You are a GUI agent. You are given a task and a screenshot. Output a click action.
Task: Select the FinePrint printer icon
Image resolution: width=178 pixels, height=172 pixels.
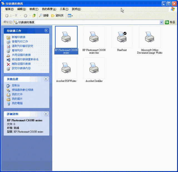point(122,37)
